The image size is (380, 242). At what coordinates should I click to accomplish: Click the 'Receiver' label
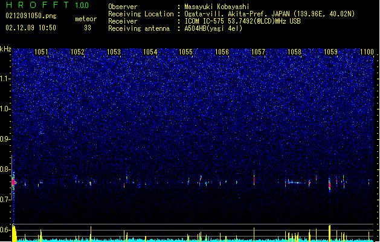123,21
